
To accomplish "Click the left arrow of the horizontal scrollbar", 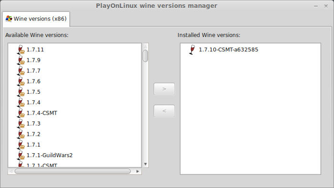I will (x=11, y=171).
